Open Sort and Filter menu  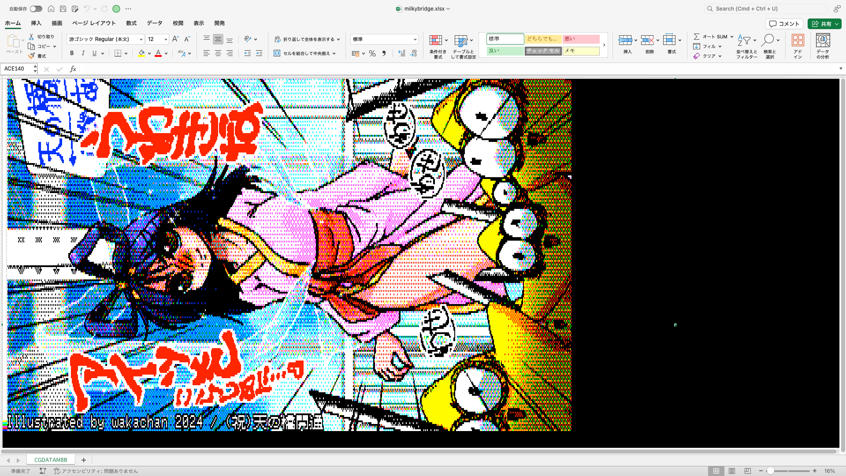747,46
